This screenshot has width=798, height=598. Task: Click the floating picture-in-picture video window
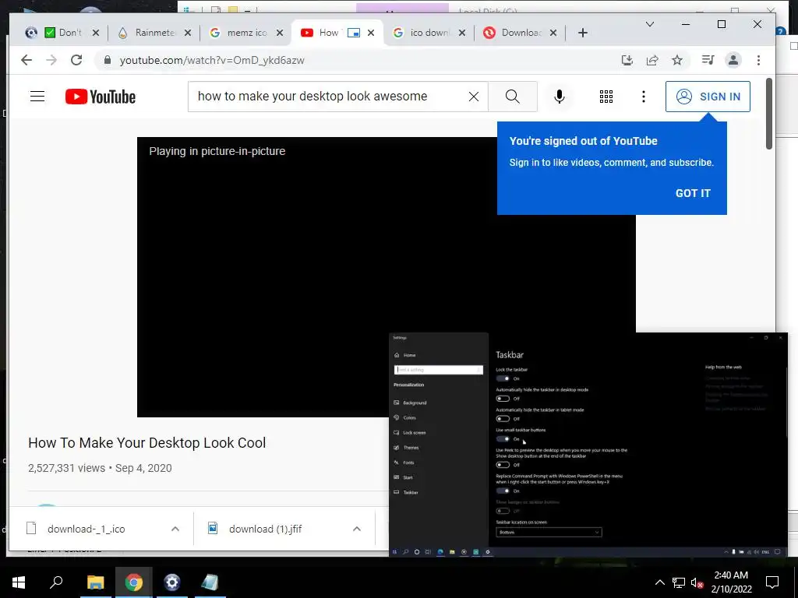point(588,445)
